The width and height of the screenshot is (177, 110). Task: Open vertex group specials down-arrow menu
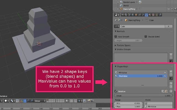(x=171, y=61)
